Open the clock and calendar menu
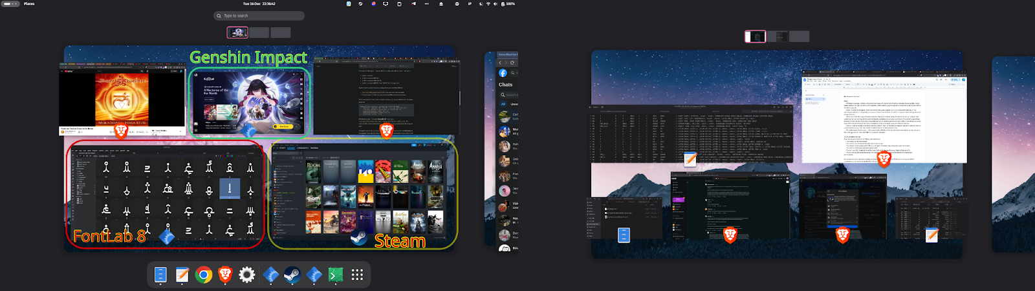This screenshot has width=1035, height=291. pyautogui.click(x=259, y=4)
